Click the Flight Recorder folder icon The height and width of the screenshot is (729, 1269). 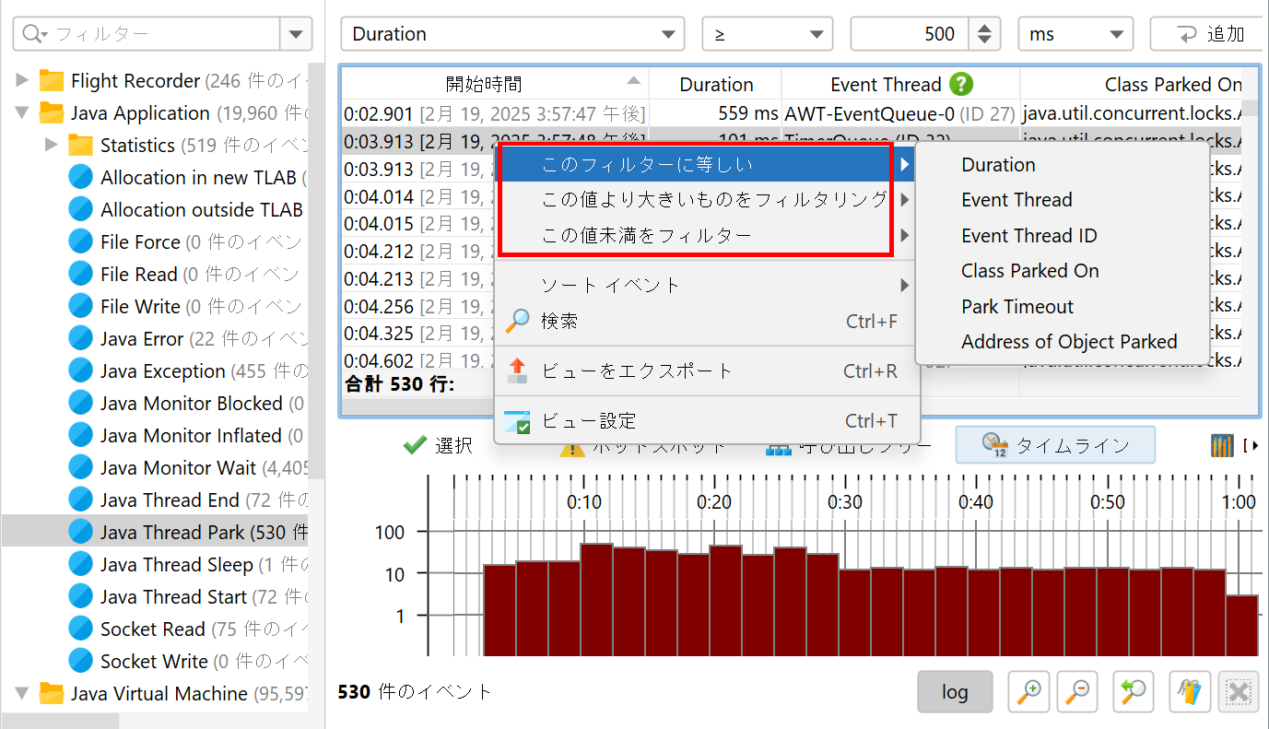[52, 81]
